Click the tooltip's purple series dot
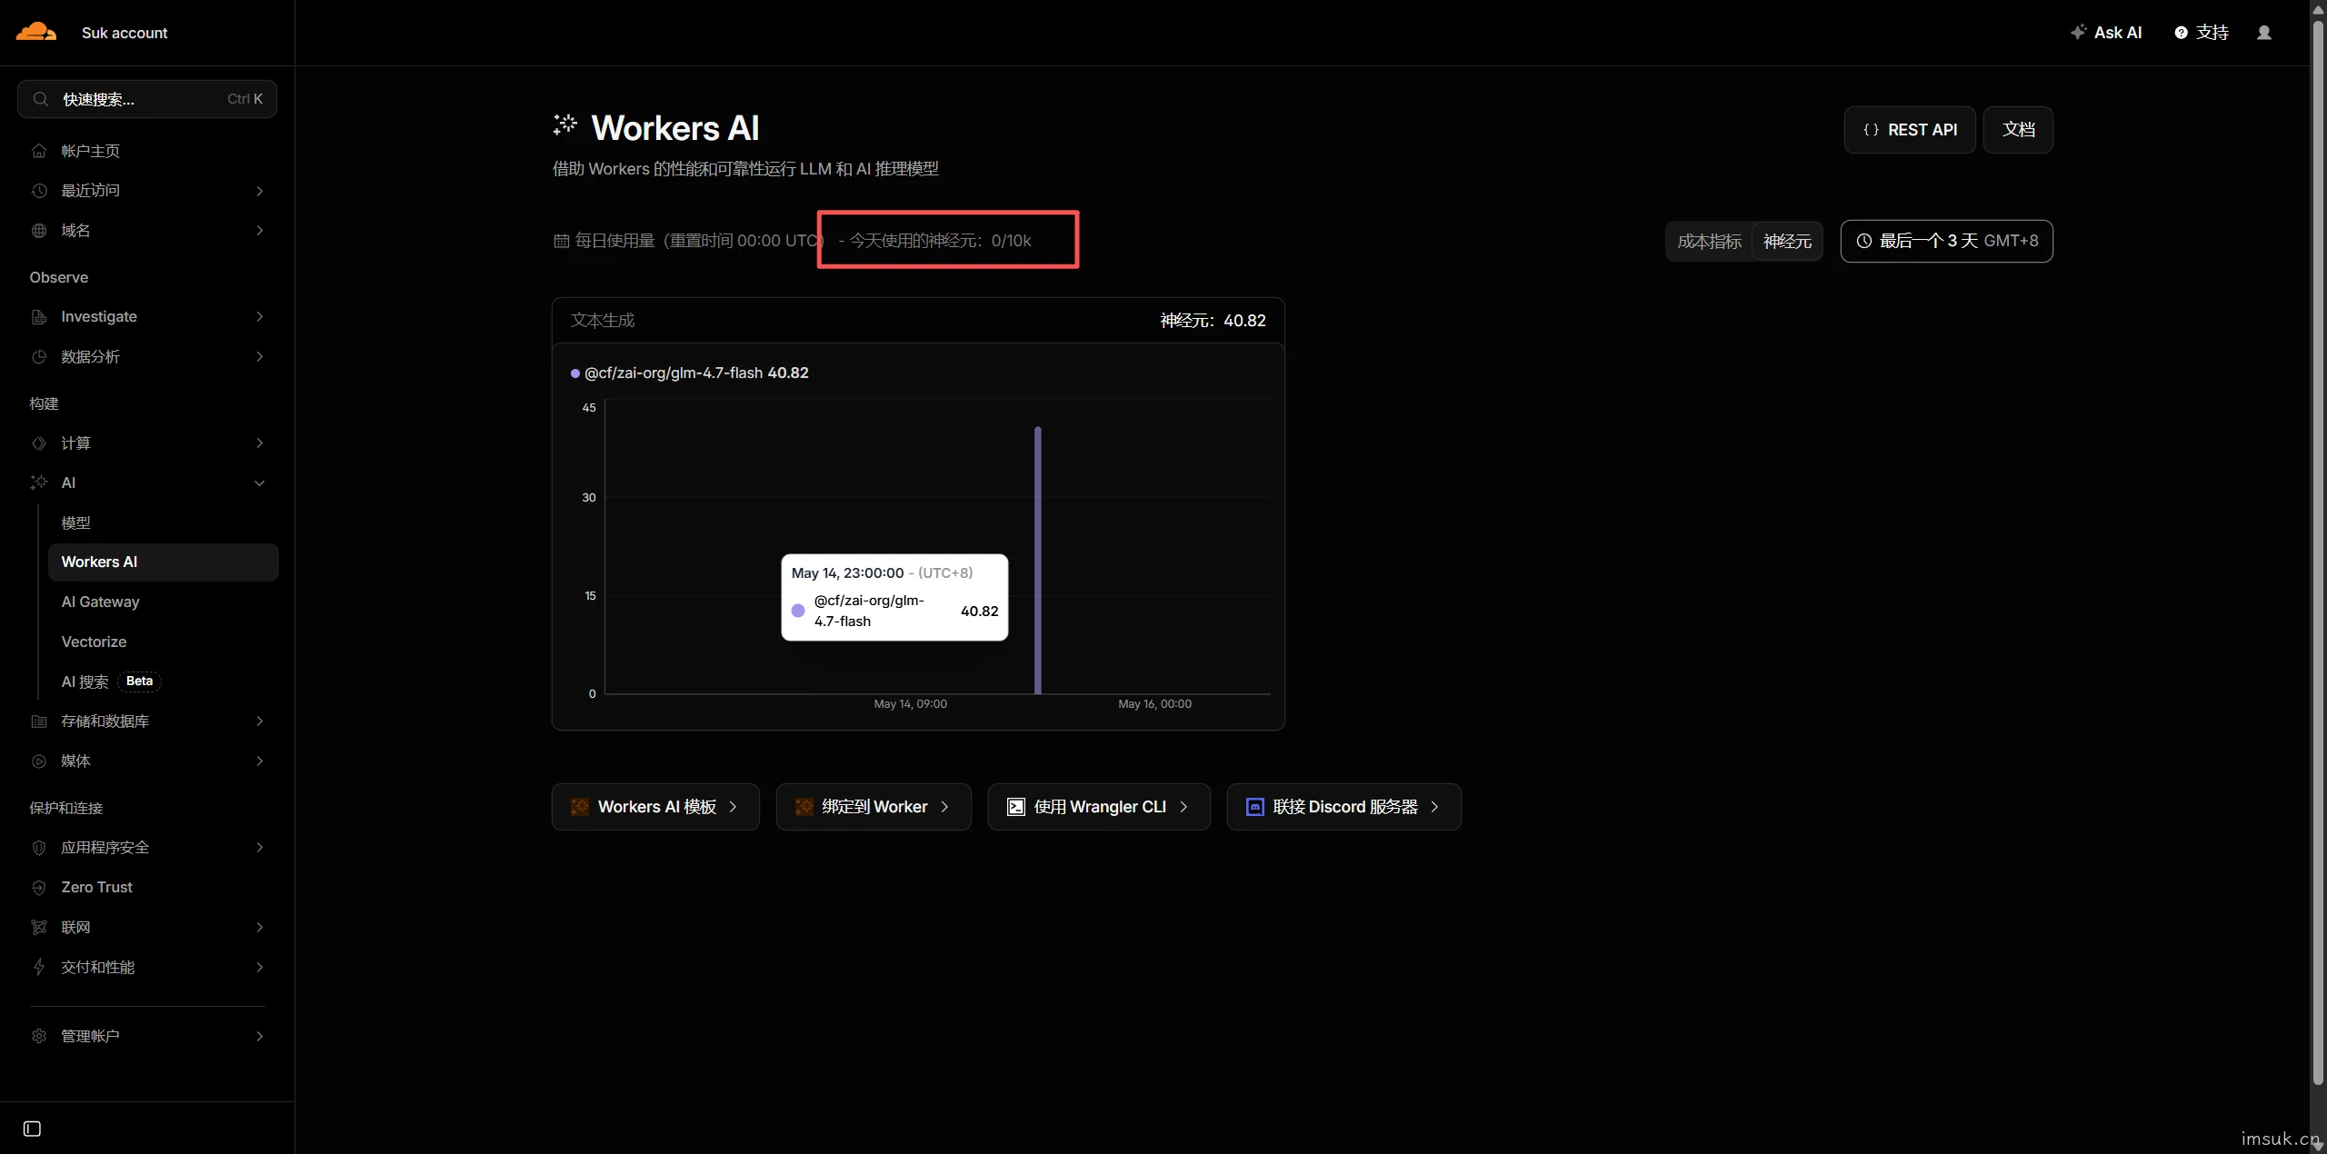This screenshot has height=1154, width=2327. (x=798, y=611)
